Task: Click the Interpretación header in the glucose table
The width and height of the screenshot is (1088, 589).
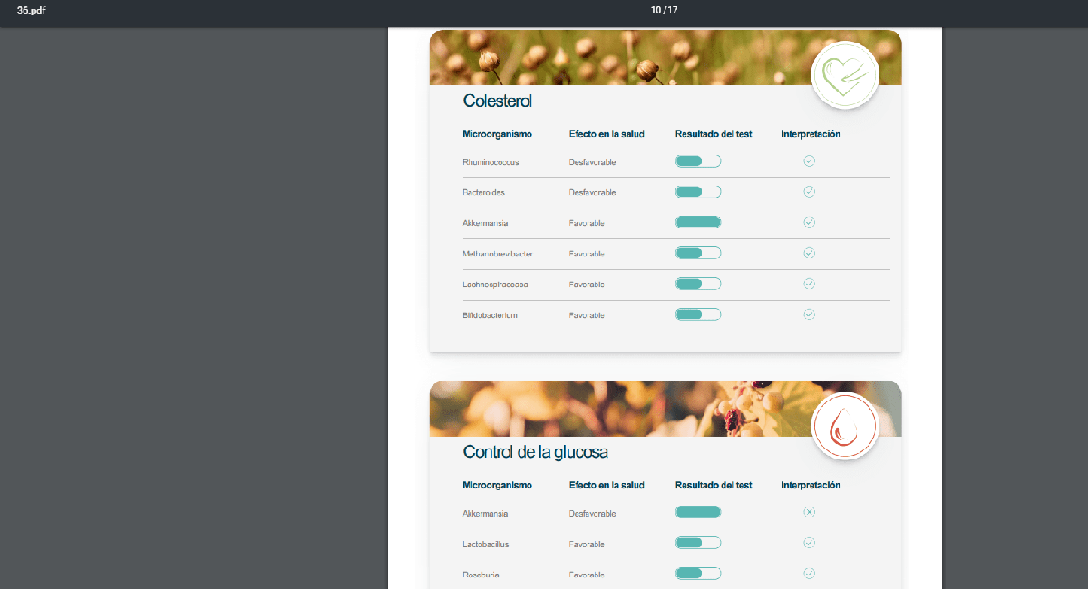Action: pyautogui.click(x=811, y=486)
